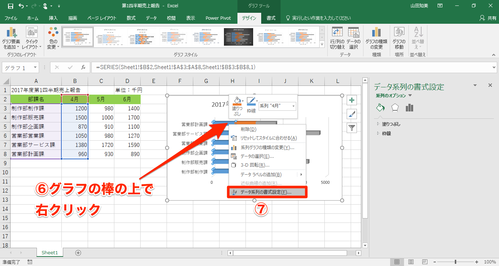Save the workbook from the quick access toolbar
The image size is (499, 266).
tap(10, 6)
